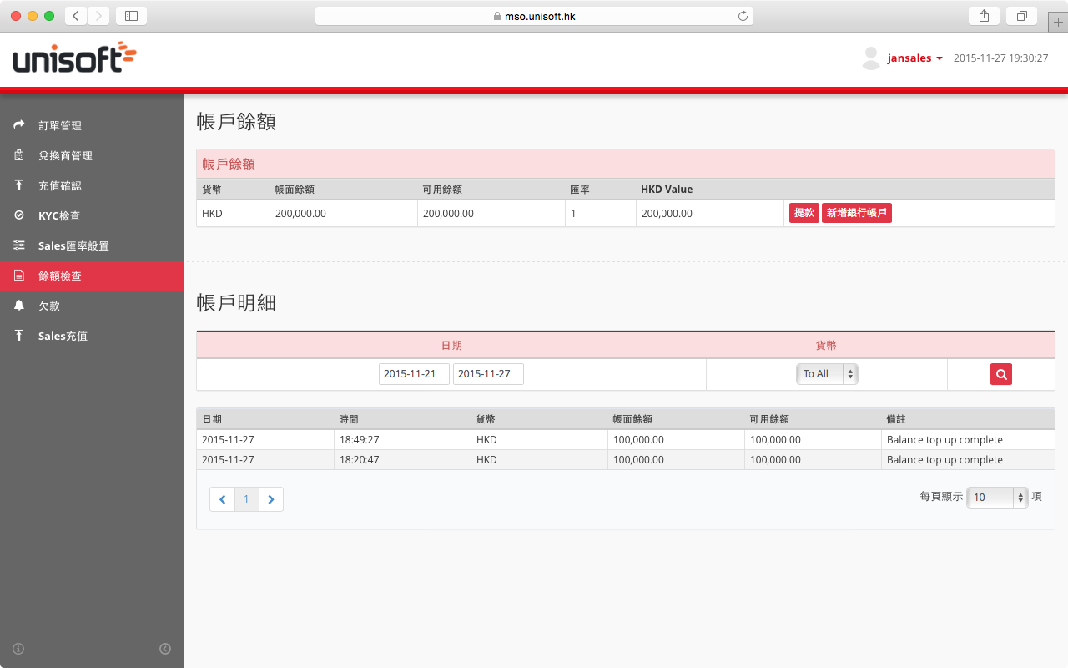Click the top-up icon beside Sales充值
The height and width of the screenshot is (668, 1068).
coord(19,336)
